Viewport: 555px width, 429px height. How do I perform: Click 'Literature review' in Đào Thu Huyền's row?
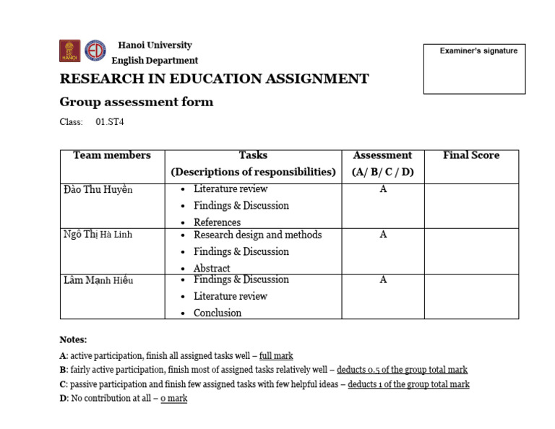tap(231, 188)
